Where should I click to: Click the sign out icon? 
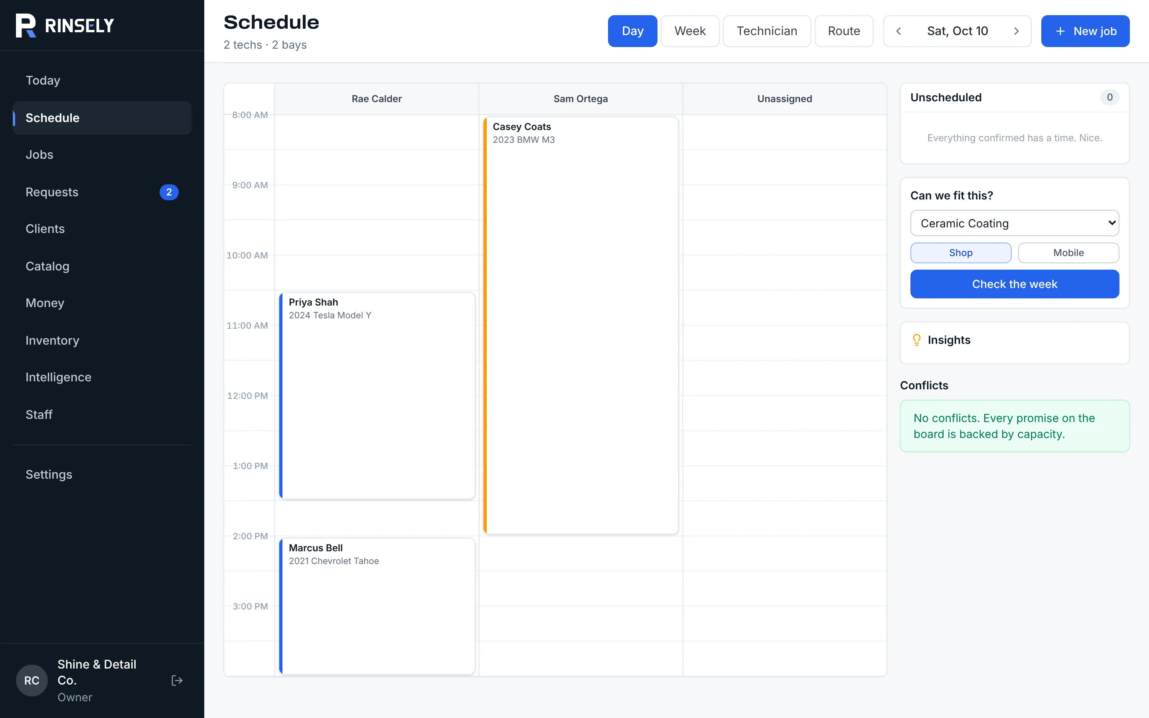(177, 680)
